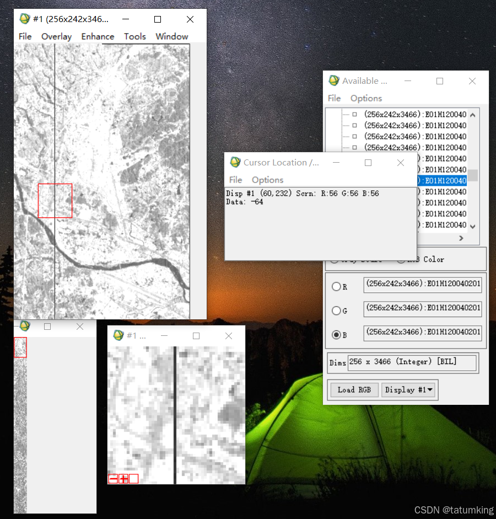Click the band list vertical scrollbar thumb
The width and height of the screenshot is (496, 519).
473,175
